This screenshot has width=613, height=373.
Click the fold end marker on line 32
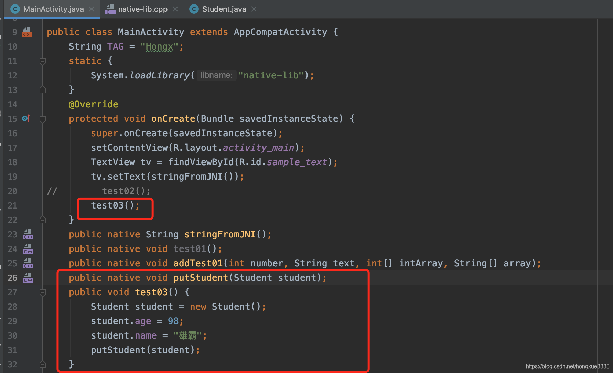click(x=43, y=364)
